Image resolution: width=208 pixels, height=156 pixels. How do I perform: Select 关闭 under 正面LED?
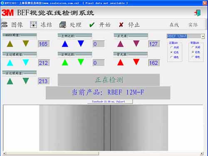click(x=174, y=47)
